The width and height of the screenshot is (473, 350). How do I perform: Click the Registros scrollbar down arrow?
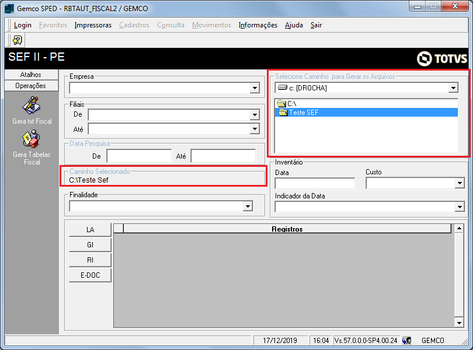[459, 323]
